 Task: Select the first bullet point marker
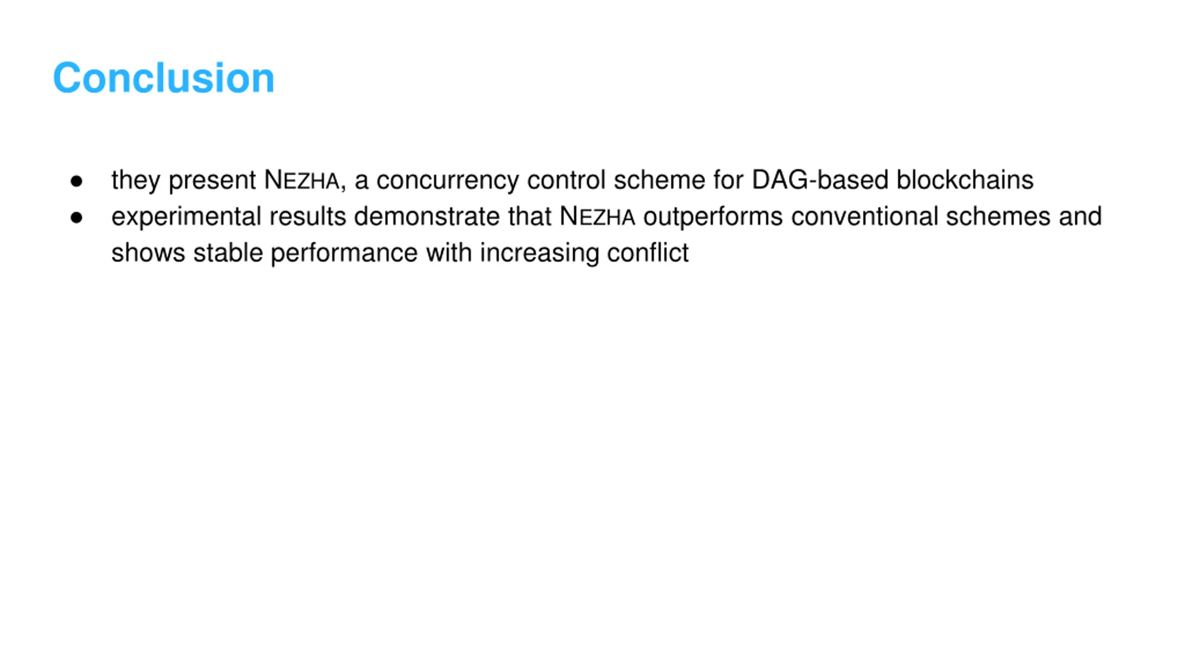tap(76, 181)
